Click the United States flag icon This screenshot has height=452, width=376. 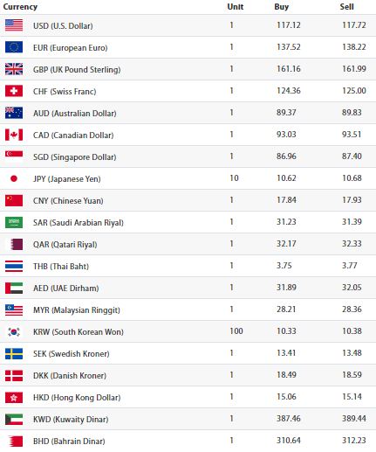tap(14, 25)
